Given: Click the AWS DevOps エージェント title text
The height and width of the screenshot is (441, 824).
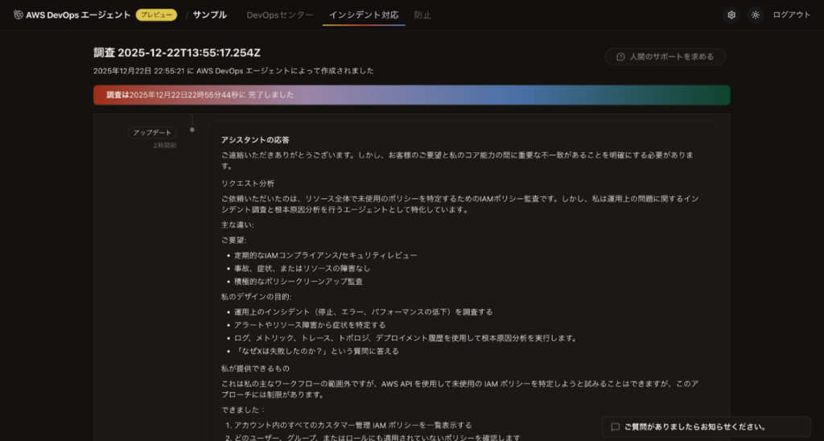Looking at the screenshot, I should tap(78, 14).
